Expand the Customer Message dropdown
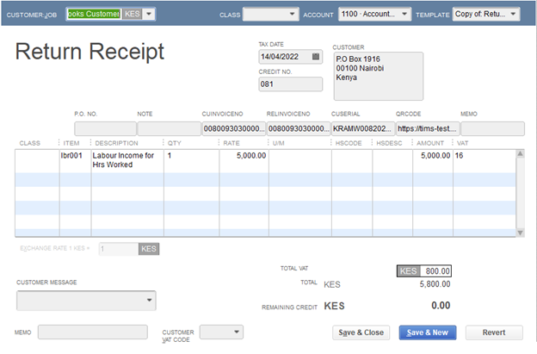 (x=149, y=301)
